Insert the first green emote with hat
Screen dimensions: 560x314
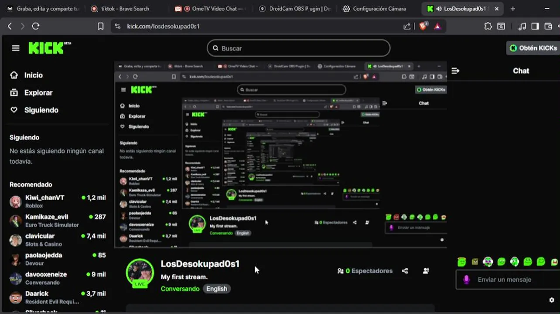tap(461, 262)
